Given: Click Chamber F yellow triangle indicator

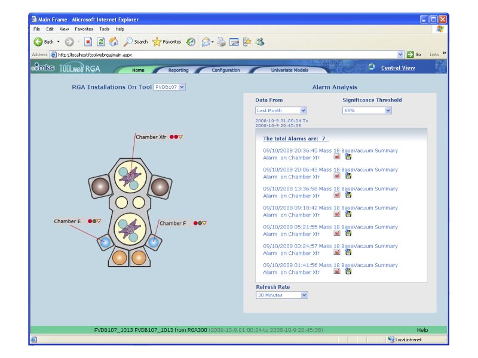Looking at the screenshot, I should point(204,223).
